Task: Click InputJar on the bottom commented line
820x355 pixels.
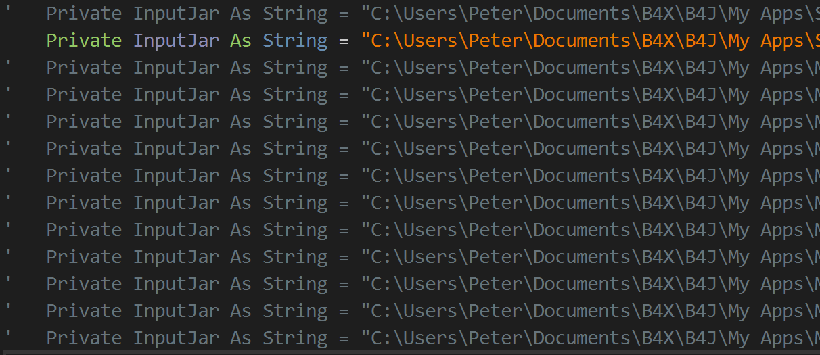Action: (x=176, y=338)
